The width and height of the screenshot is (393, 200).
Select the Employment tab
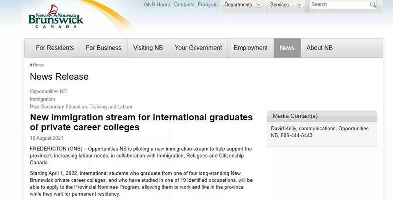click(x=251, y=48)
